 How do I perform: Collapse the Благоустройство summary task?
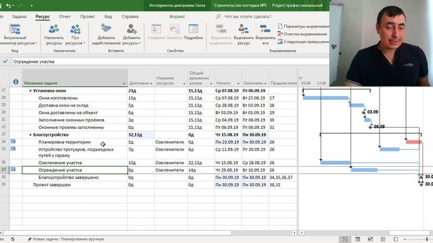30,135
